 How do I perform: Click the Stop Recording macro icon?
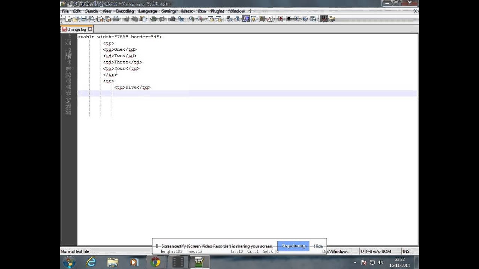point(289,19)
